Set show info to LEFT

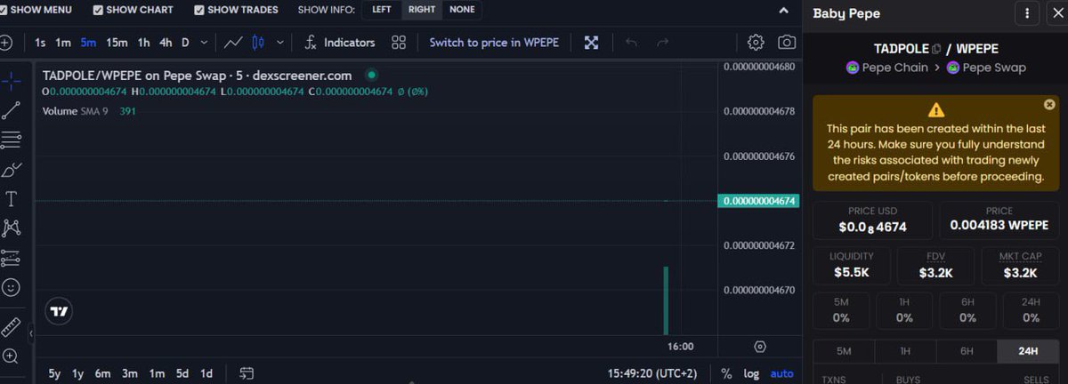pyautogui.click(x=381, y=10)
